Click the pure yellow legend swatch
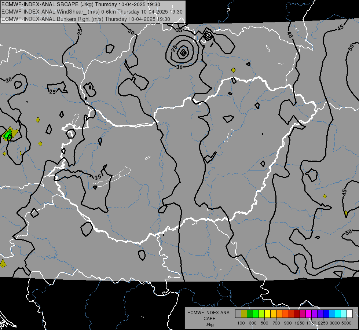The width and height of the screenshot is (359, 330). [267, 313]
